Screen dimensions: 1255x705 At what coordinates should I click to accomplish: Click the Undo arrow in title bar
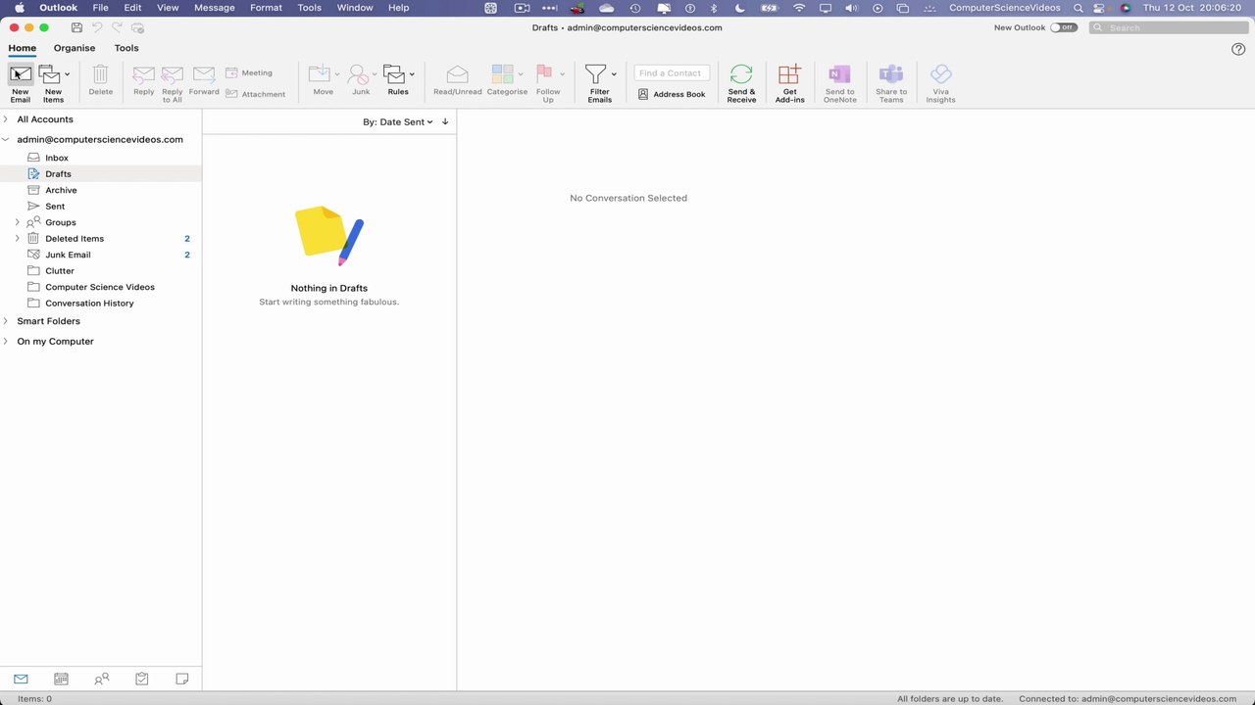pyautogui.click(x=97, y=27)
